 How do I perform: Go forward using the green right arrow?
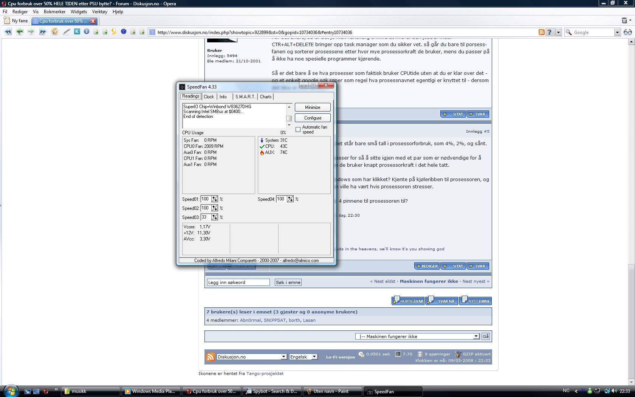(31, 32)
